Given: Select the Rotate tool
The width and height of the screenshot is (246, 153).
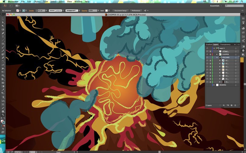Looking at the screenshot, I should (x=3, y=62).
